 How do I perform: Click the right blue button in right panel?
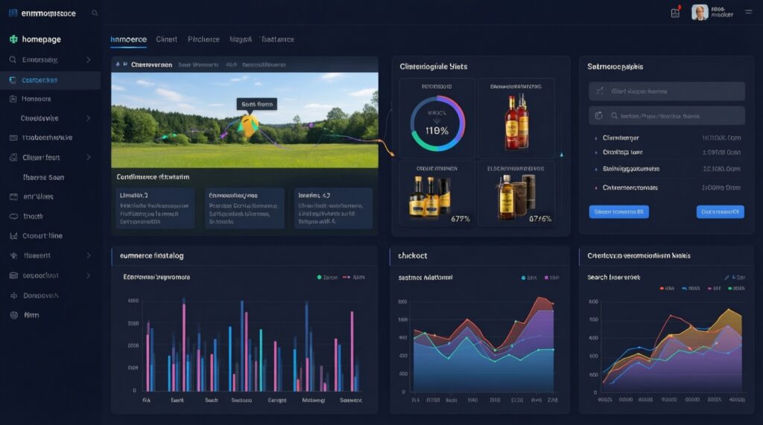(720, 211)
